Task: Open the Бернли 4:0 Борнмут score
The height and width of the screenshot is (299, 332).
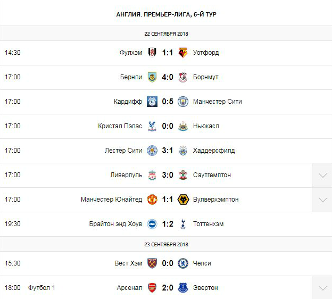Action: (168, 77)
